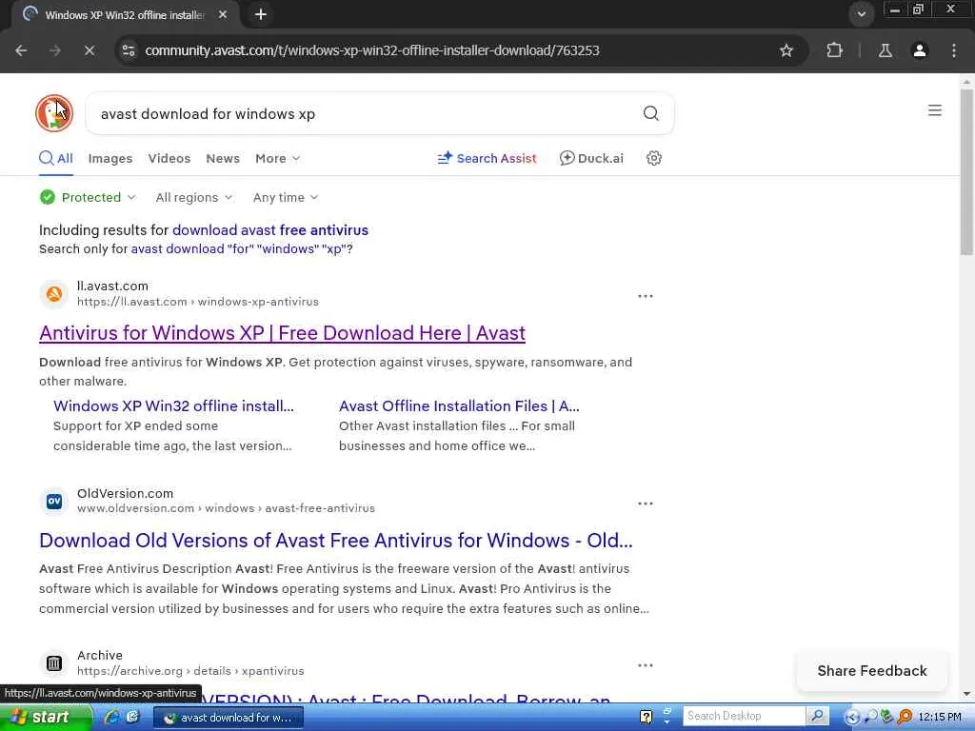The image size is (975, 731).
Task: Expand the More search categories menu
Action: click(277, 159)
